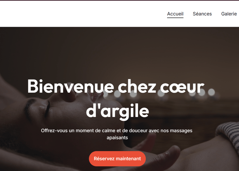The image size is (239, 171).
Task: Click the Réservez maintenant button
Action: (117, 159)
